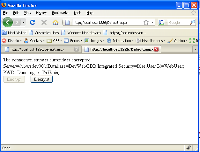Open the History menu
This screenshot has width=200, height=152.
click(x=41, y=13)
